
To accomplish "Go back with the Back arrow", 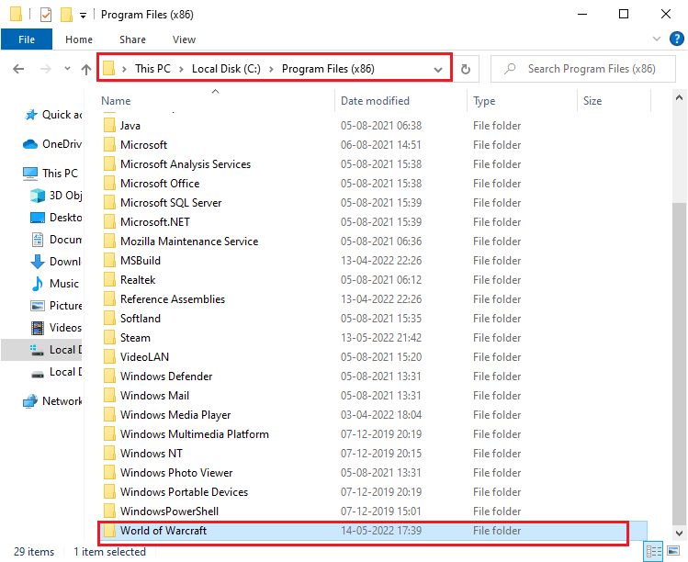I will [18, 69].
